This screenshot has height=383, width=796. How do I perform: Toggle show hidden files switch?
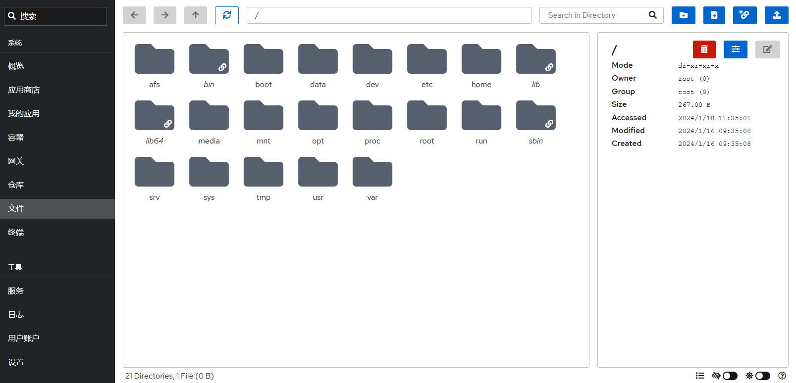click(x=730, y=376)
